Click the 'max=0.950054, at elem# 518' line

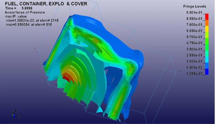point(29,25)
